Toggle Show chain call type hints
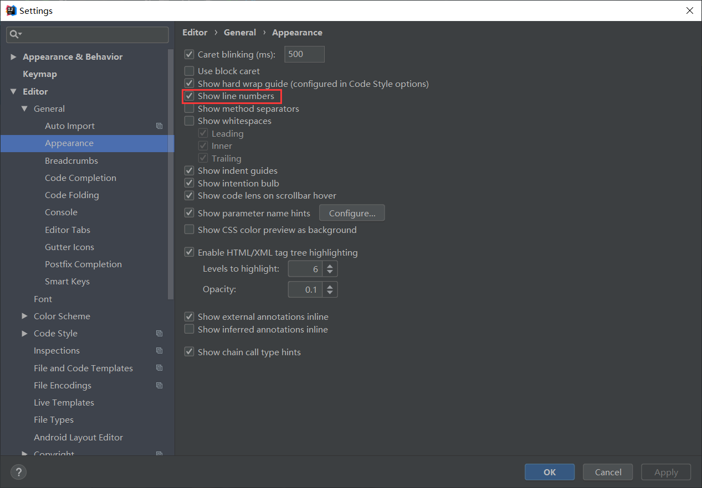 click(189, 352)
